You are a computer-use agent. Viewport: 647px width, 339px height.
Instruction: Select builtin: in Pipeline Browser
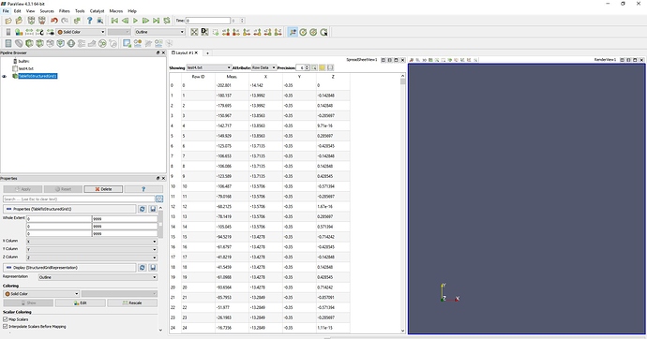tap(23, 62)
